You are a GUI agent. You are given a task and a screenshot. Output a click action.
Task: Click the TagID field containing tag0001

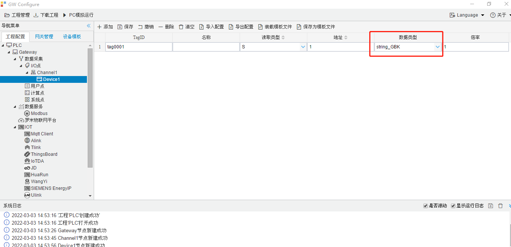[139, 47]
